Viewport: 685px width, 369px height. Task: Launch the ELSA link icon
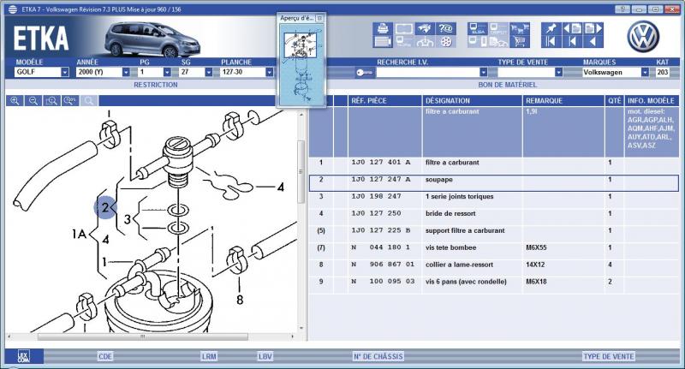point(478,29)
